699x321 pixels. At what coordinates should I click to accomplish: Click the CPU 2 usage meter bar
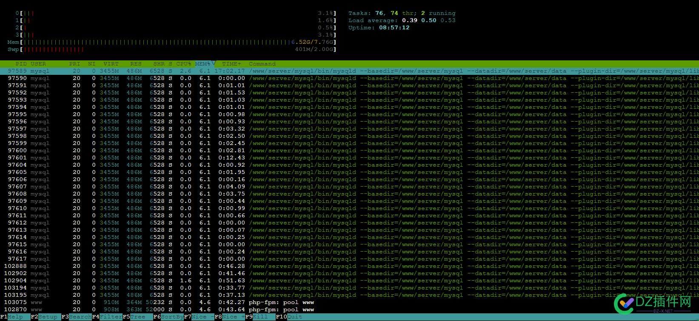point(178,28)
